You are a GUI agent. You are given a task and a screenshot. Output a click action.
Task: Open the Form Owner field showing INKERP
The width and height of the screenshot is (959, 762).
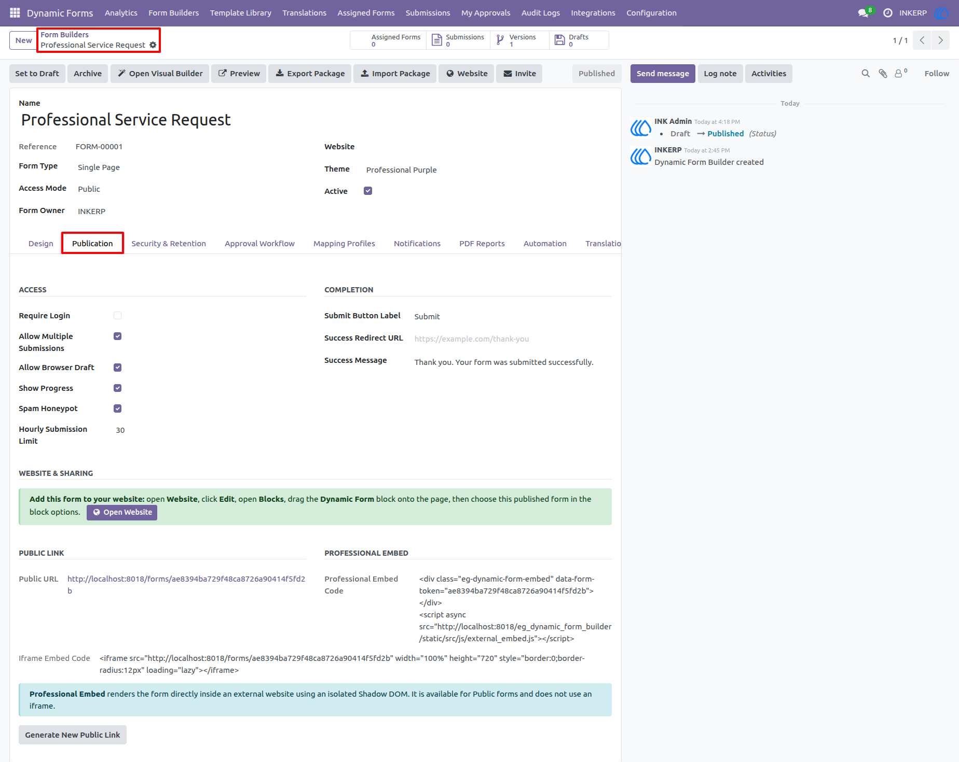(x=191, y=211)
